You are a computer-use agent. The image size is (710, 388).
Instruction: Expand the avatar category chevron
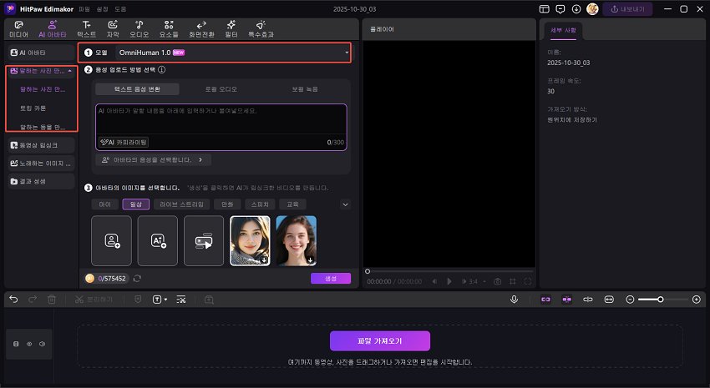(x=345, y=204)
